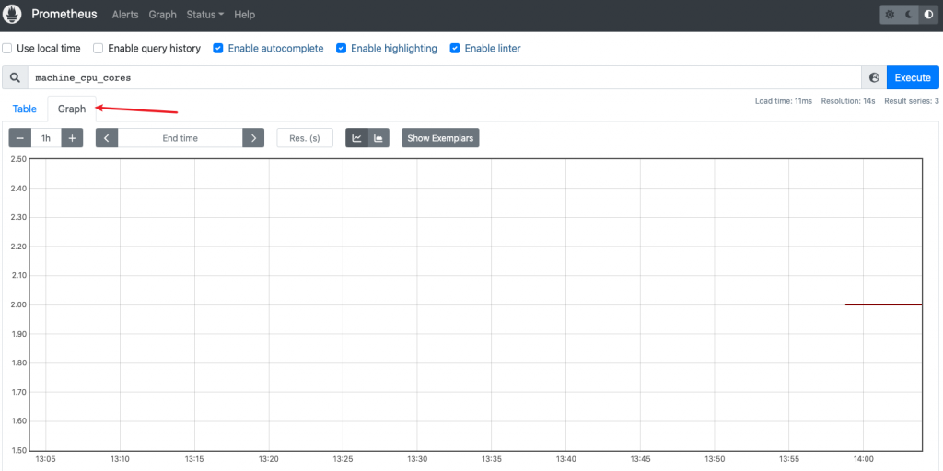
Task: Expand the Status dropdown menu
Action: pyautogui.click(x=204, y=15)
